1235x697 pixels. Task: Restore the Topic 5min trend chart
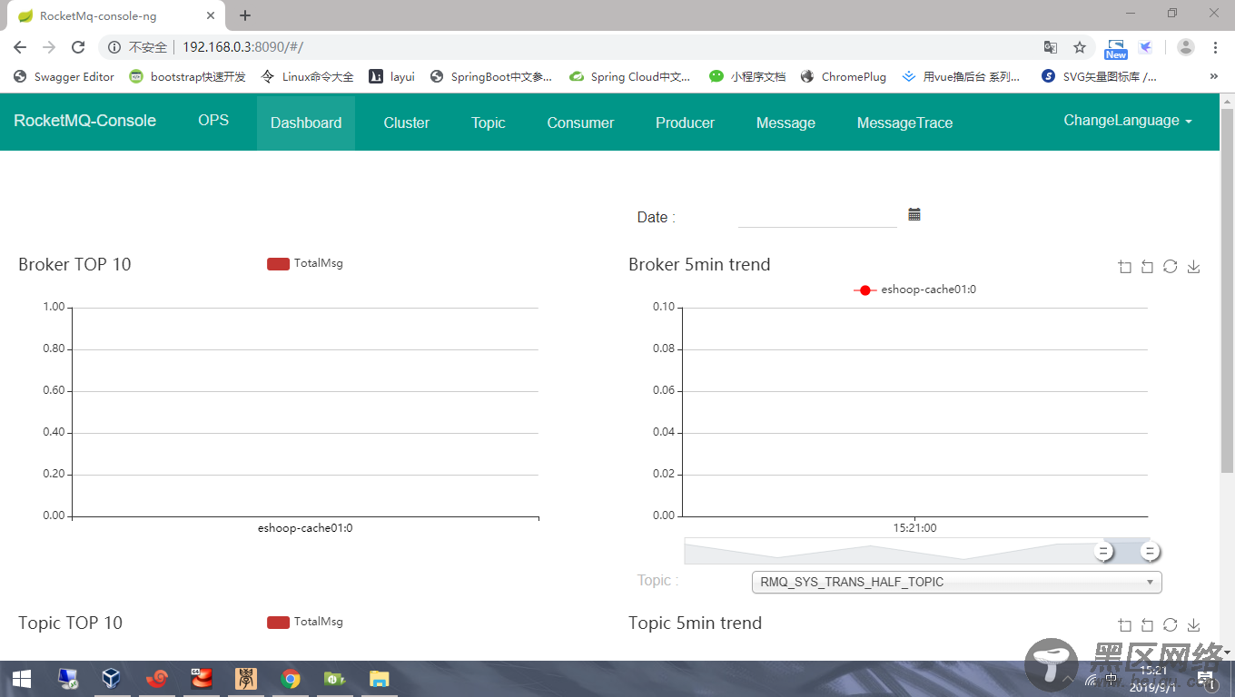(x=1171, y=624)
